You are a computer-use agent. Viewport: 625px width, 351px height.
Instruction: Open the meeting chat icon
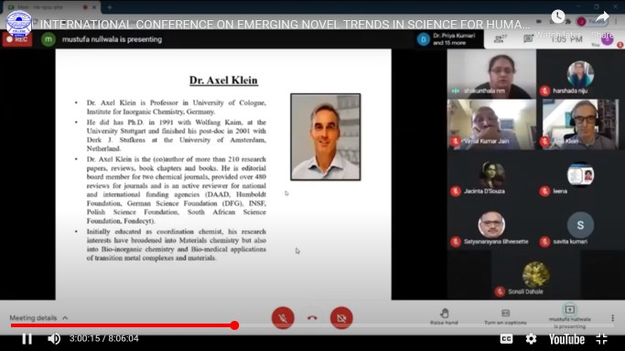click(x=528, y=38)
